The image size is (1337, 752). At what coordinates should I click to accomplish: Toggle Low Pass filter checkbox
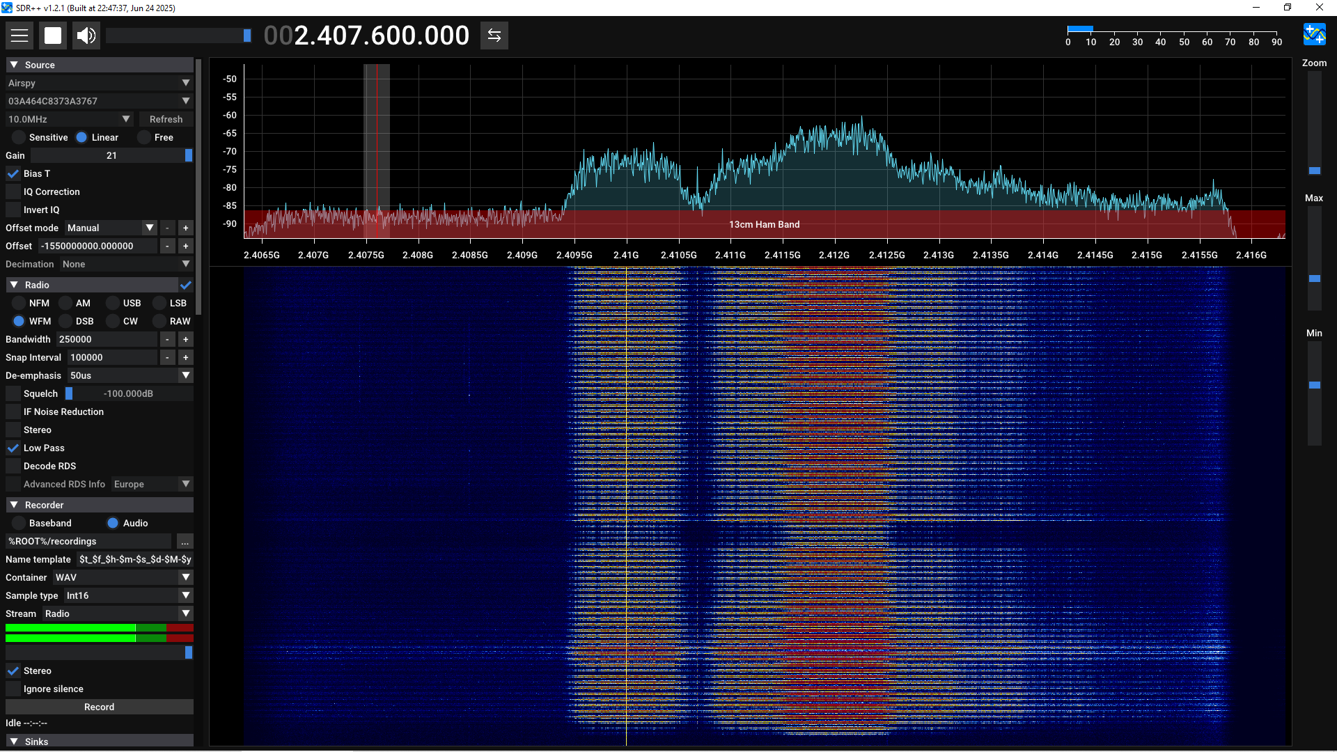click(x=13, y=448)
